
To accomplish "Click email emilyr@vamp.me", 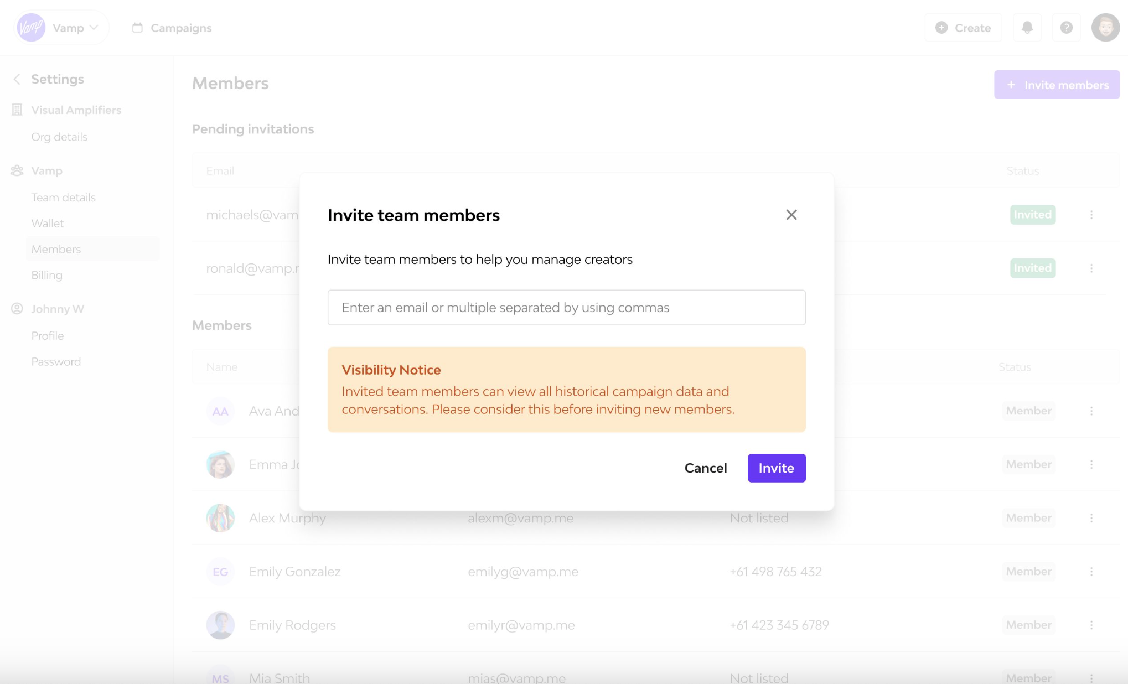I will tap(521, 625).
